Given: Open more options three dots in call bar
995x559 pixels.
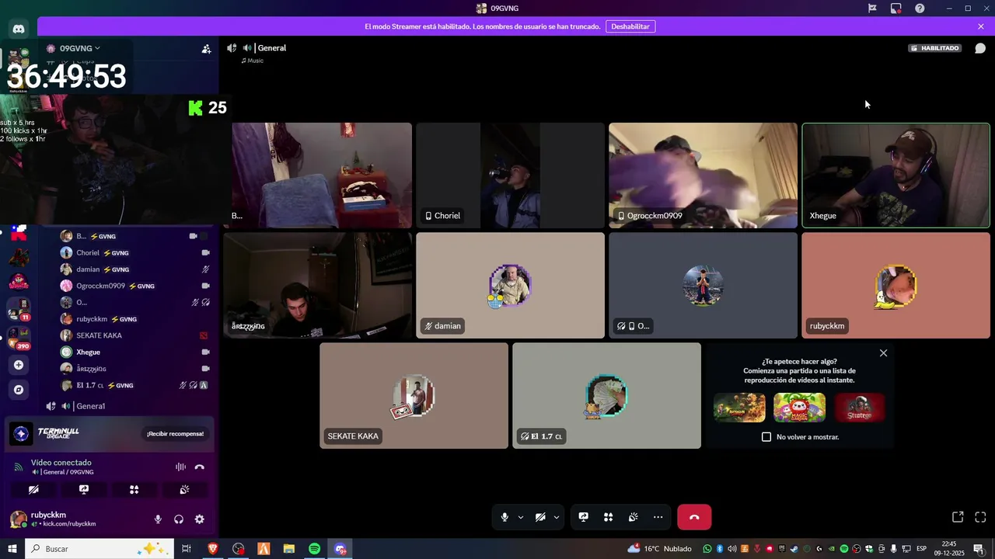Looking at the screenshot, I should click(x=658, y=517).
